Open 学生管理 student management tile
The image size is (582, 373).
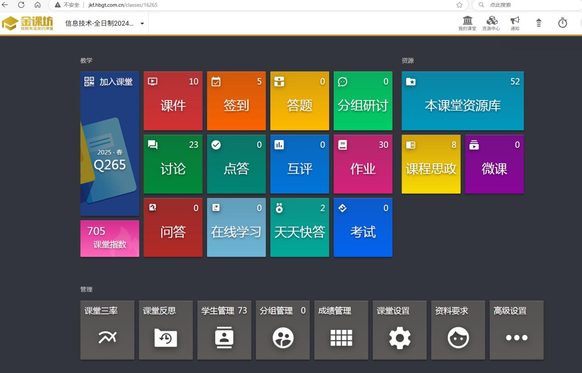point(224,330)
